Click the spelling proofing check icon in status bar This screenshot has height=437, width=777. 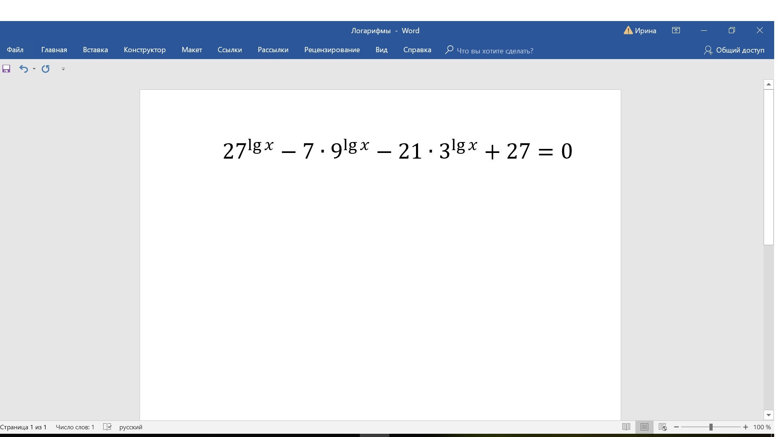pyautogui.click(x=107, y=427)
